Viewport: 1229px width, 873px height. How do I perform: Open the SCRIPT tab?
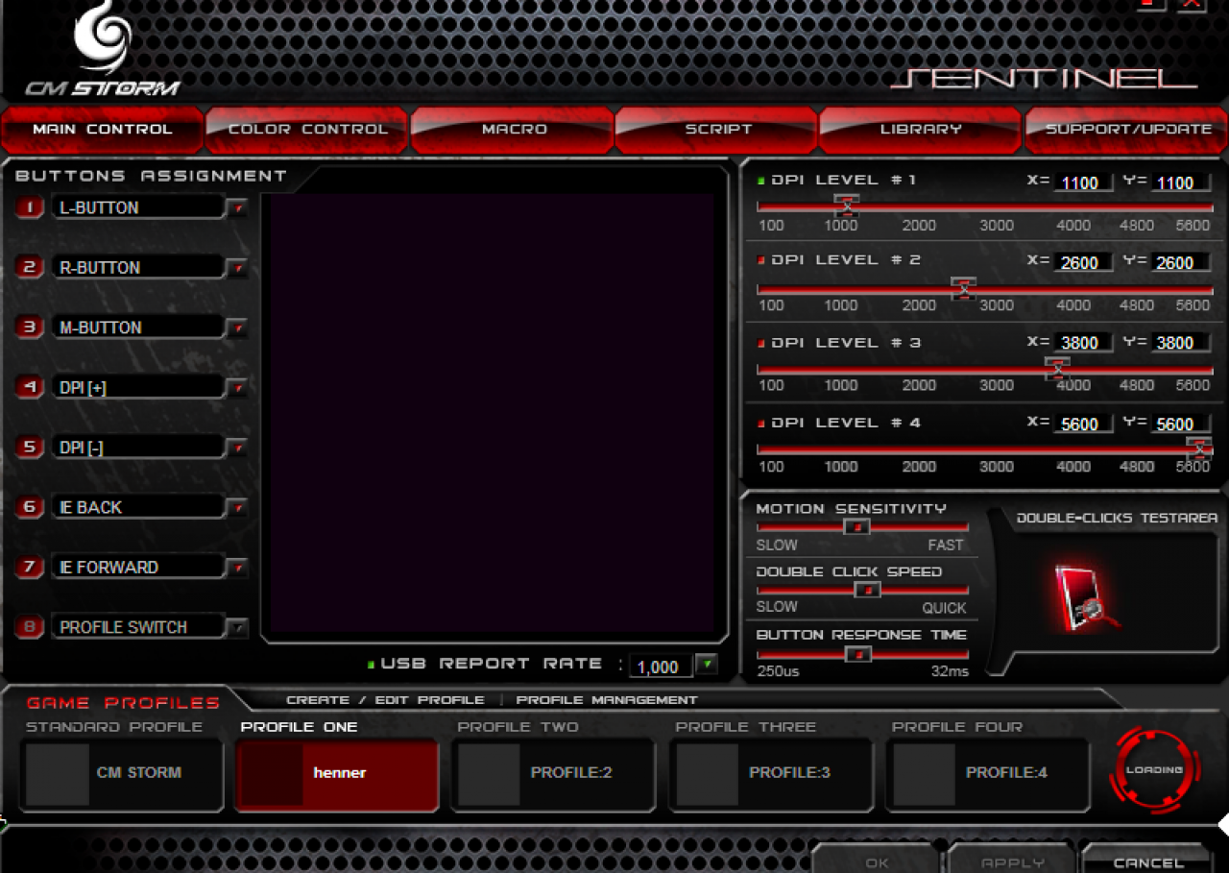click(717, 130)
